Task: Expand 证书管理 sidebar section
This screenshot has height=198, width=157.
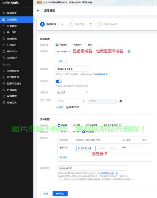Action: click(17, 26)
